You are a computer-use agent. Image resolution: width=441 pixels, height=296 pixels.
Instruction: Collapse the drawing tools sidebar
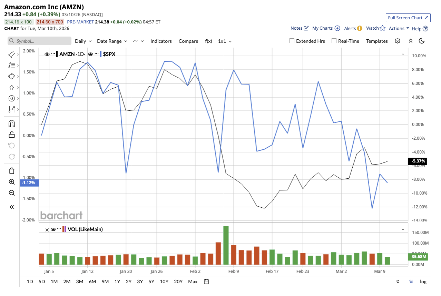pos(11,207)
